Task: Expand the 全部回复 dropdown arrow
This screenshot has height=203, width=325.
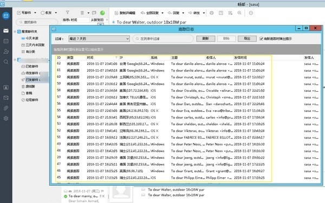Action: pyautogui.click(x=162, y=13)
